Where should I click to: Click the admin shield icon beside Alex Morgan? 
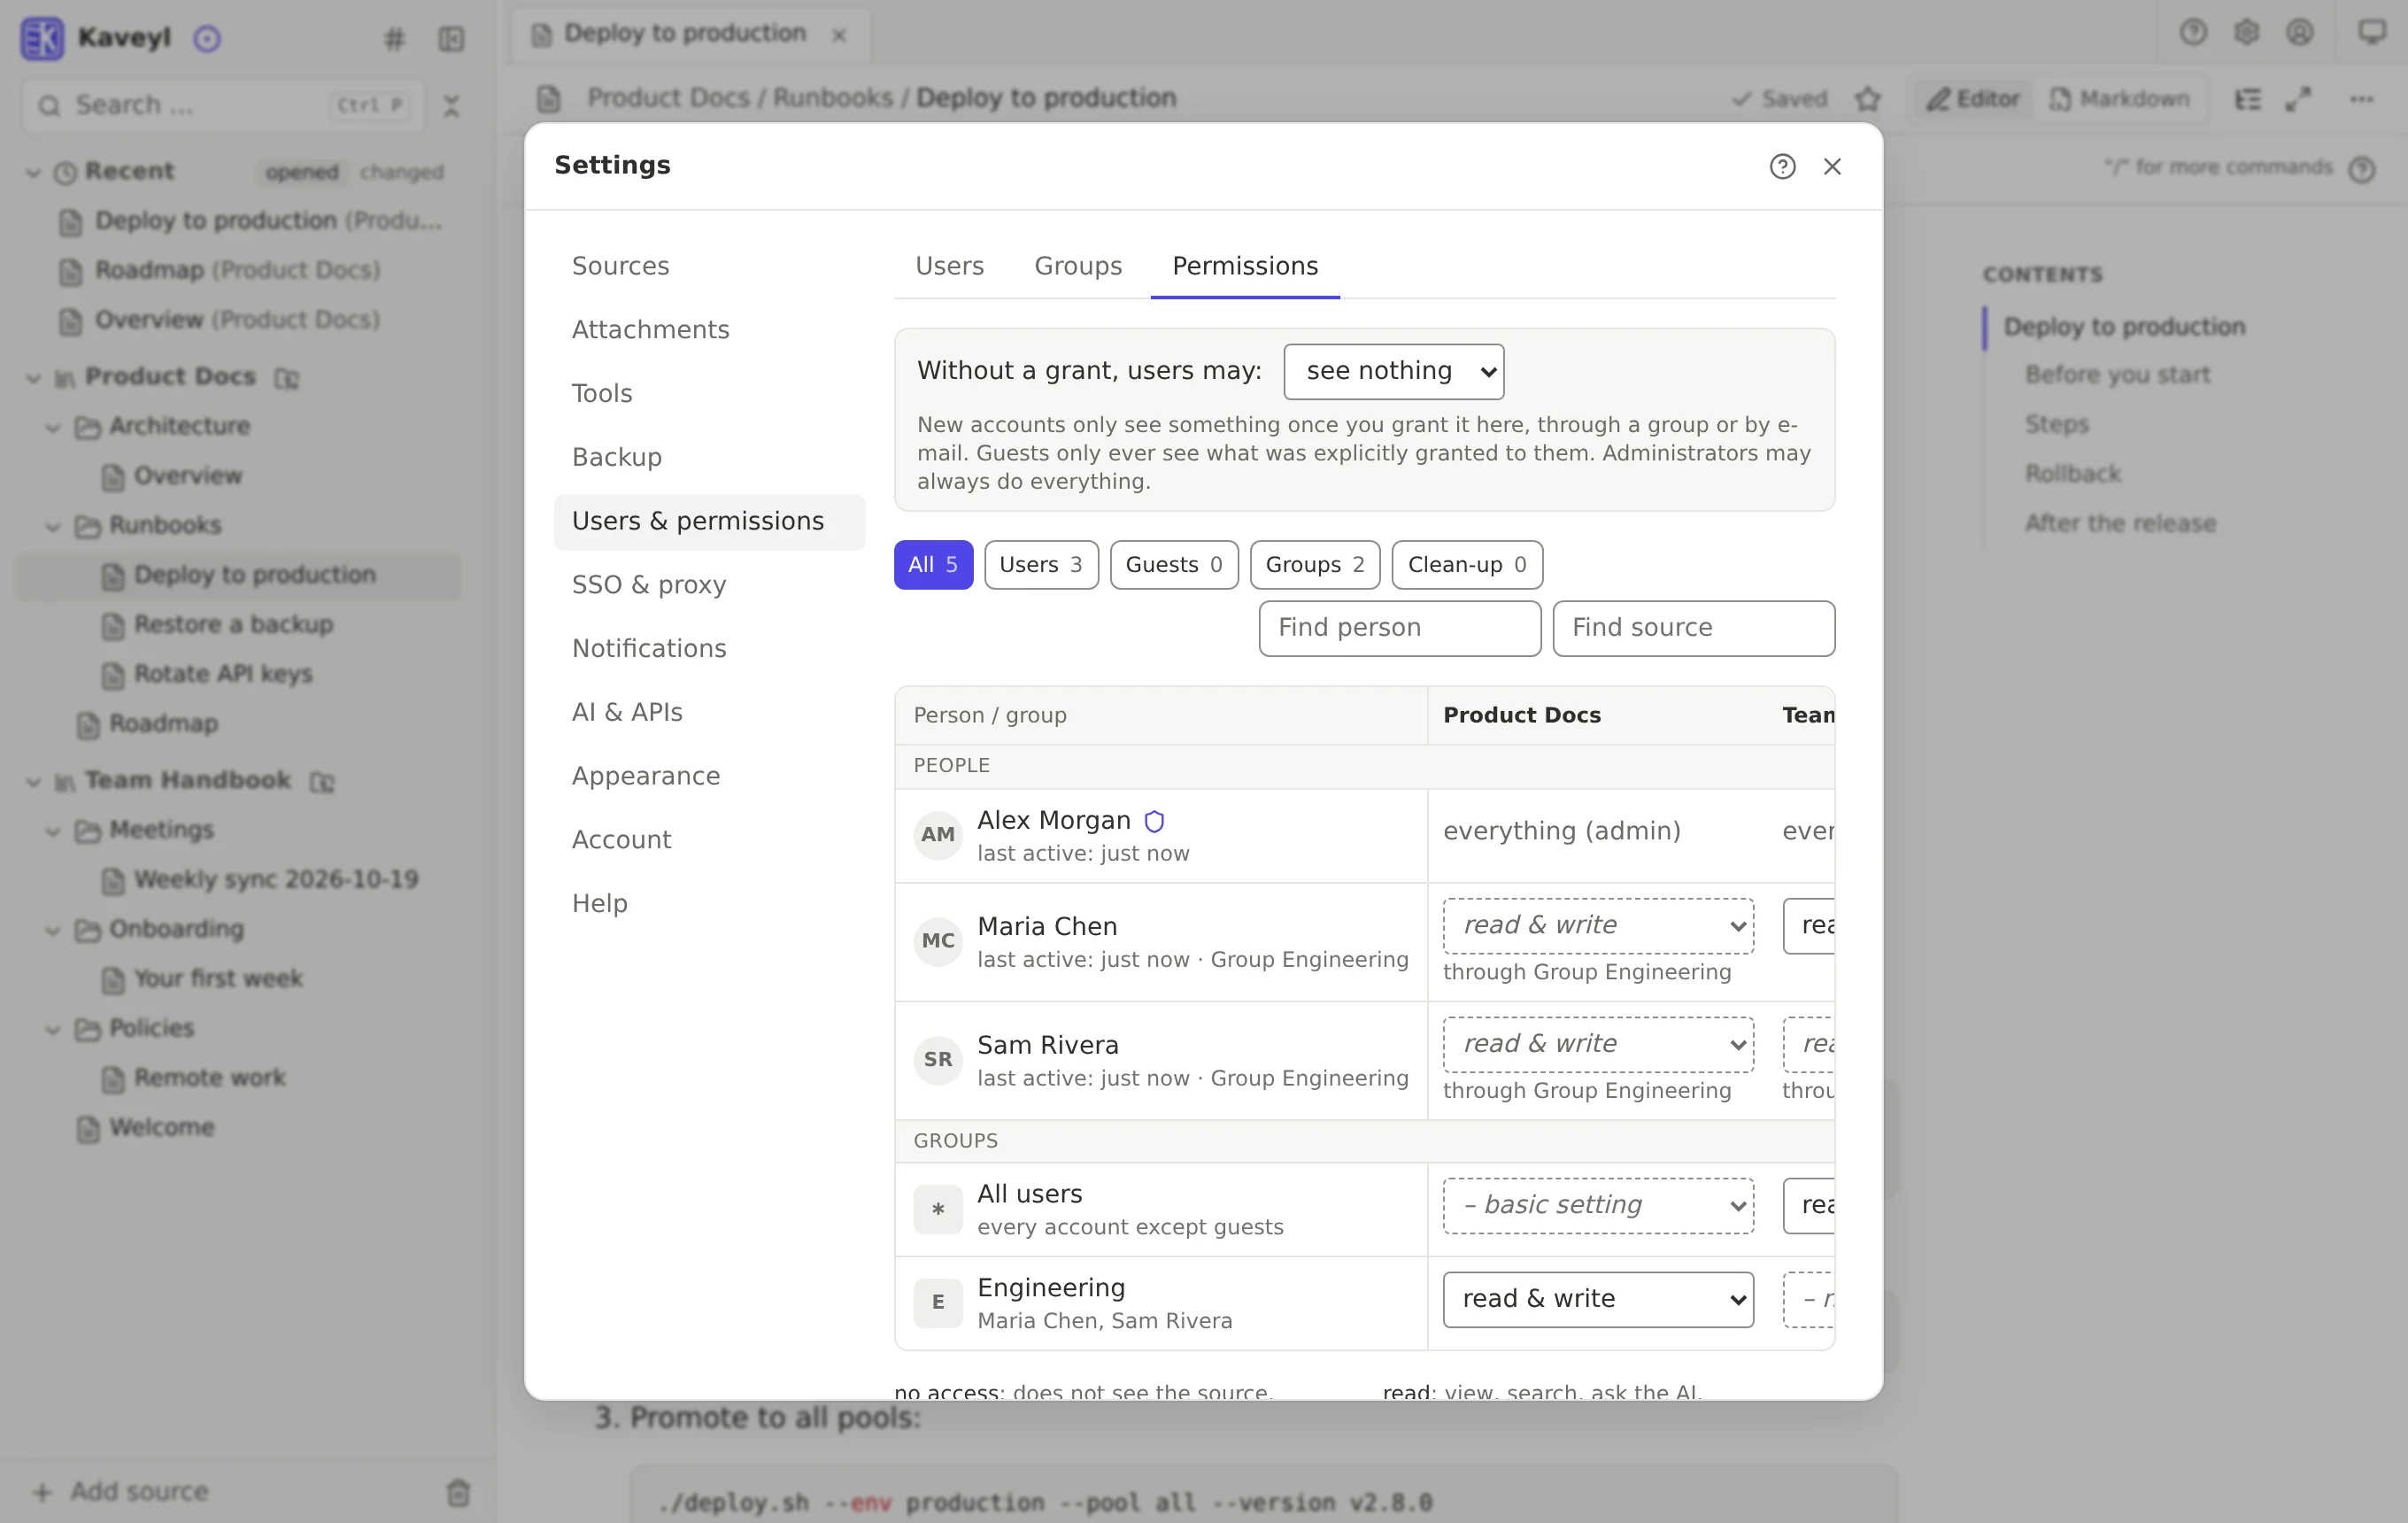point(1154,821)
